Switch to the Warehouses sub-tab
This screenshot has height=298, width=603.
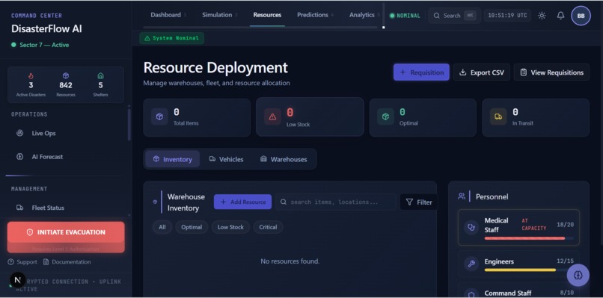(x=284, y=159)
